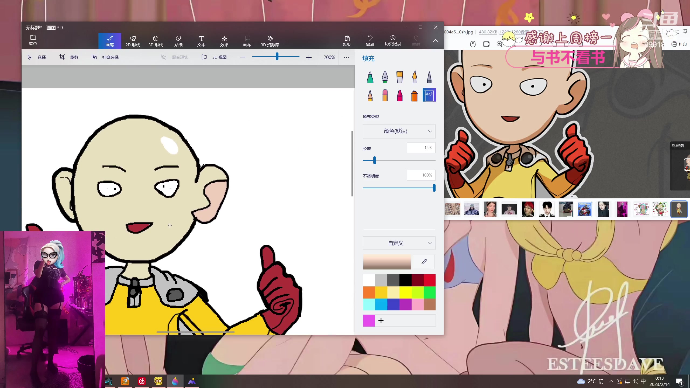This screenshot has width=690, height=388.
Task: Activate 神奇选择 magic select
Action: tap(105, 57)
